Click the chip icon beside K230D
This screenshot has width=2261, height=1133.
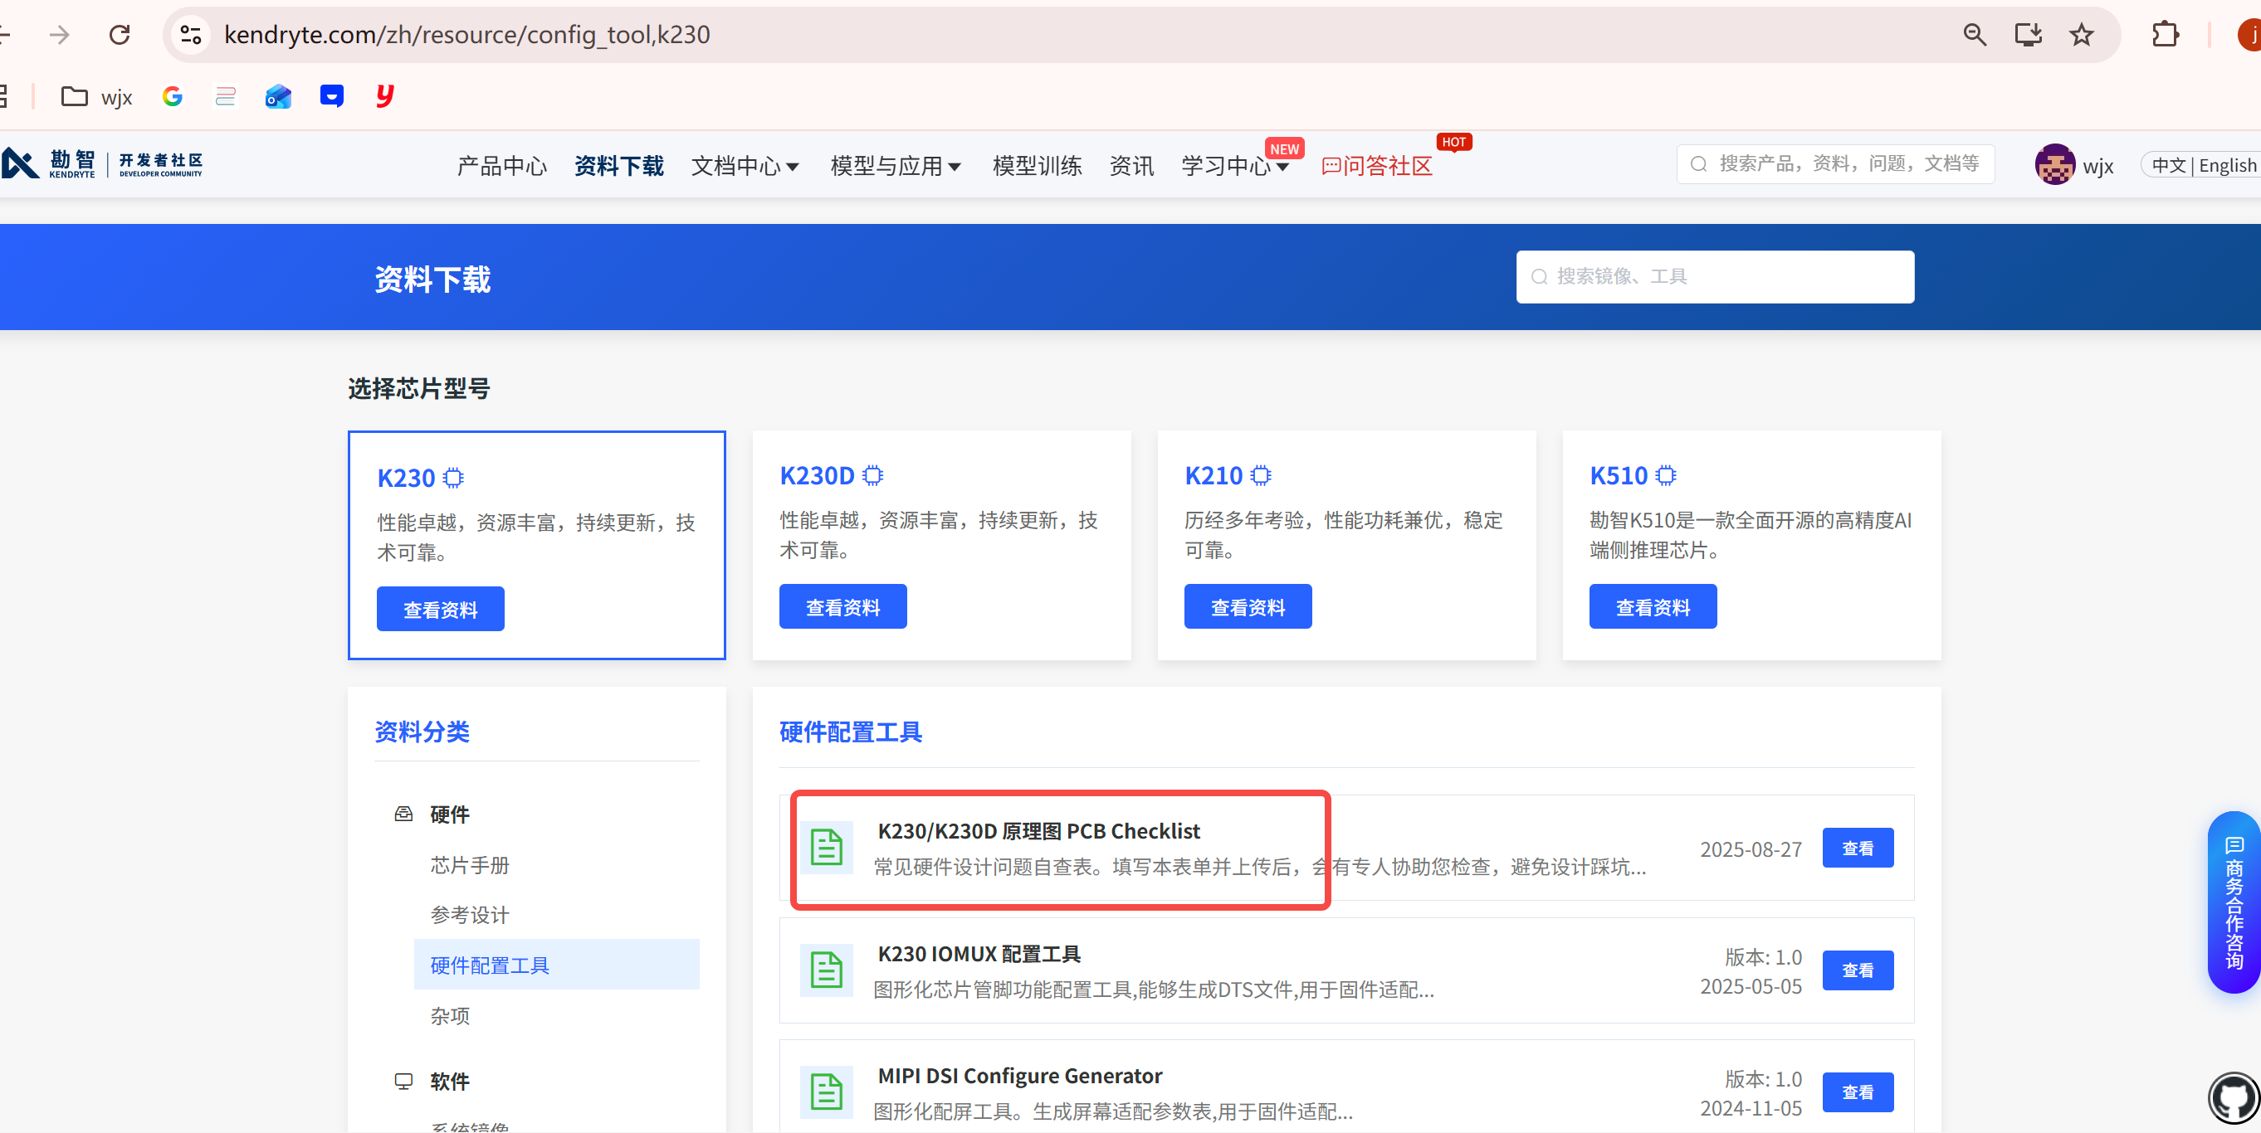pos(872,475)
